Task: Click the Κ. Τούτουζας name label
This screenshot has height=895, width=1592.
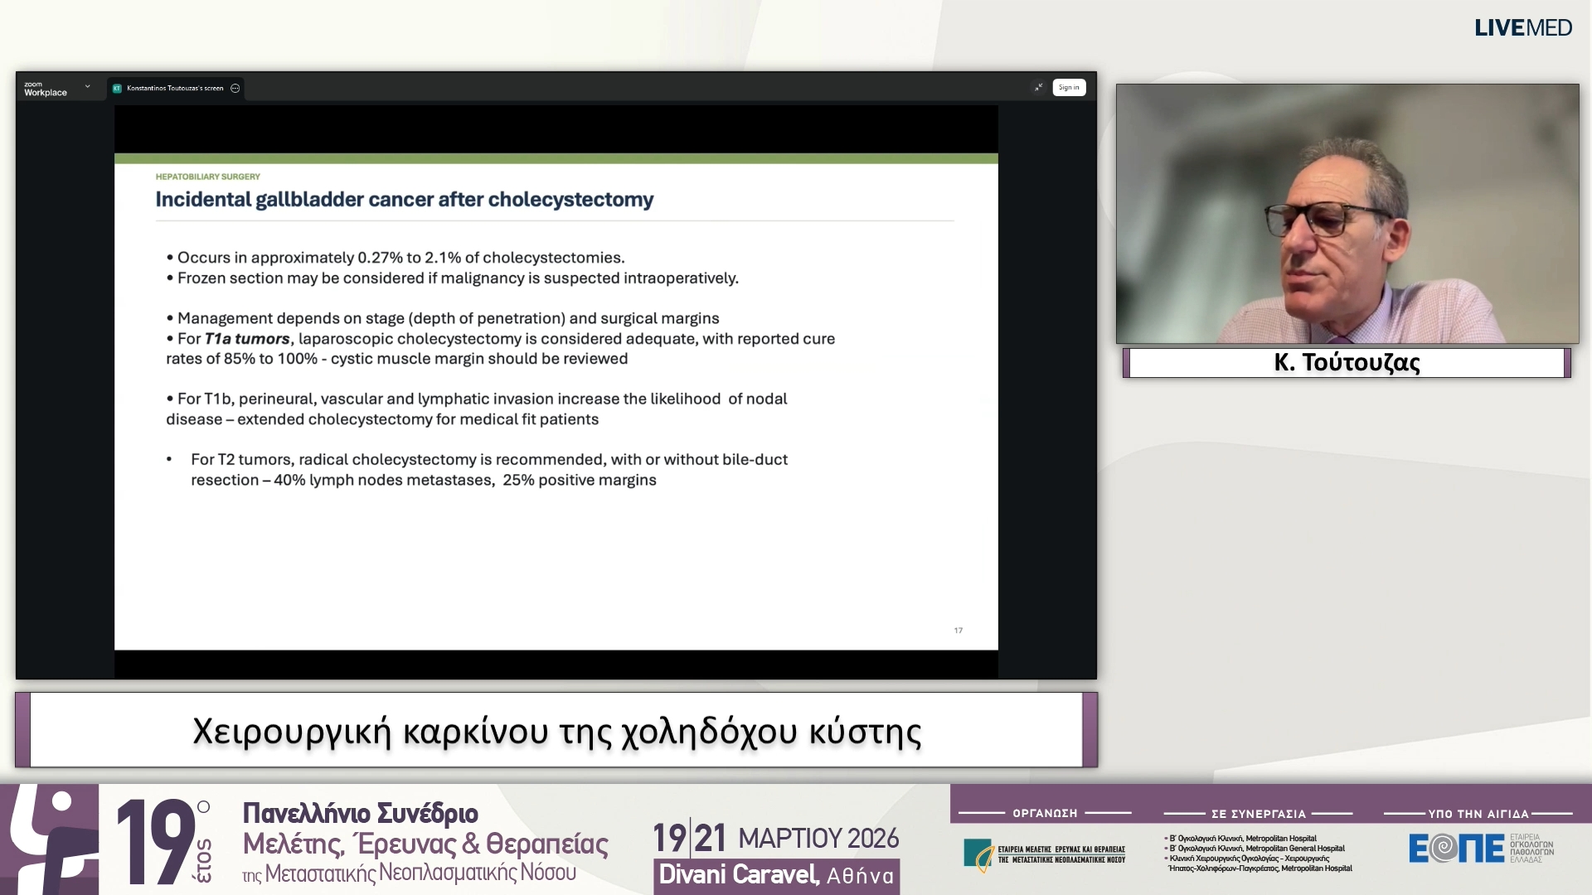Action: click(x=1347, y=362)
